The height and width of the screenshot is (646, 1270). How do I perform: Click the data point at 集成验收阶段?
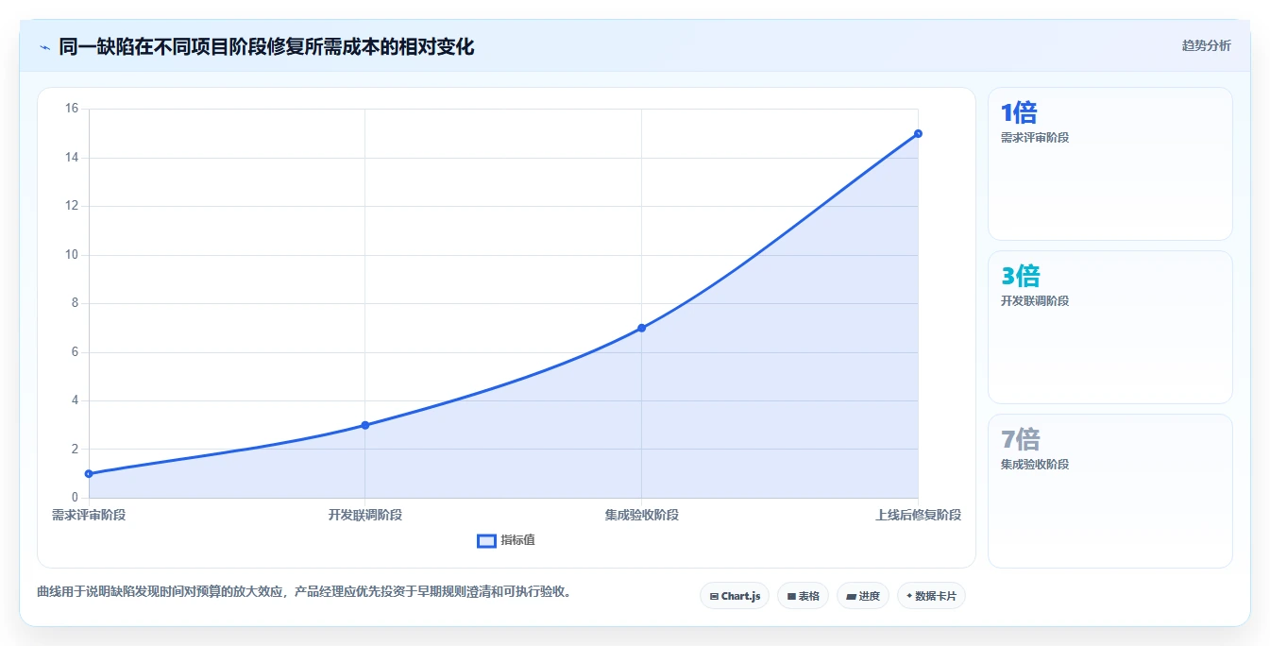[x=641, y=328]
